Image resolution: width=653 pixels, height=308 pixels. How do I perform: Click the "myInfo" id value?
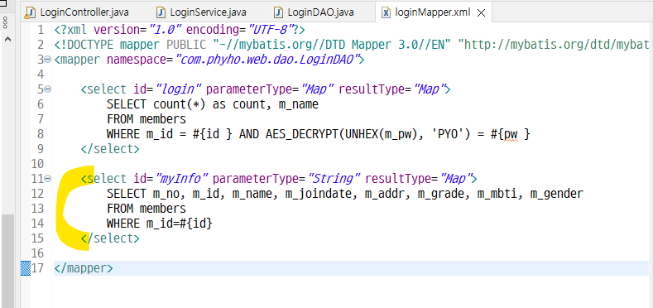(181, 179)
